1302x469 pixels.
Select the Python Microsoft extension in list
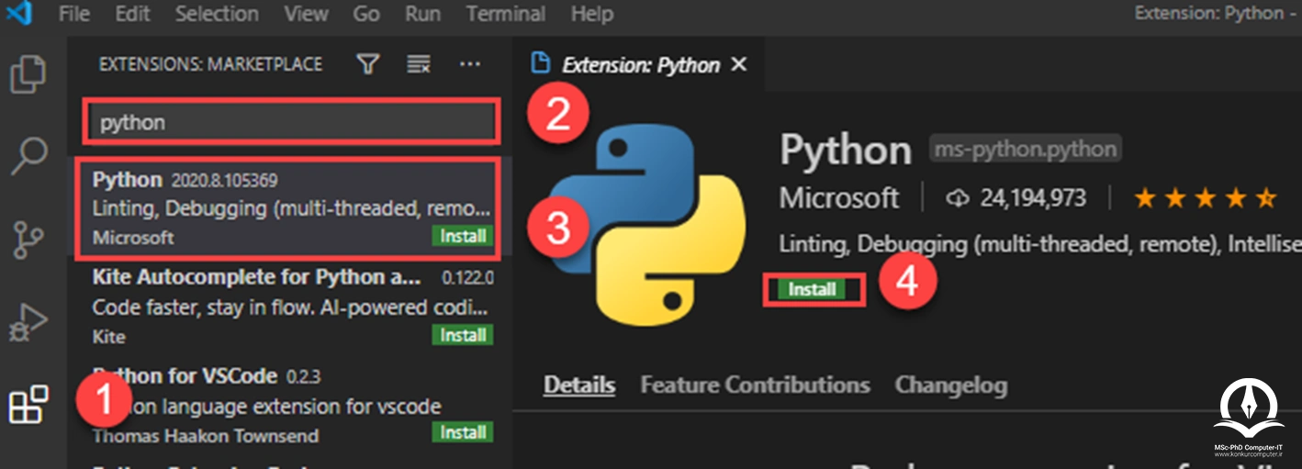(287, 208)
